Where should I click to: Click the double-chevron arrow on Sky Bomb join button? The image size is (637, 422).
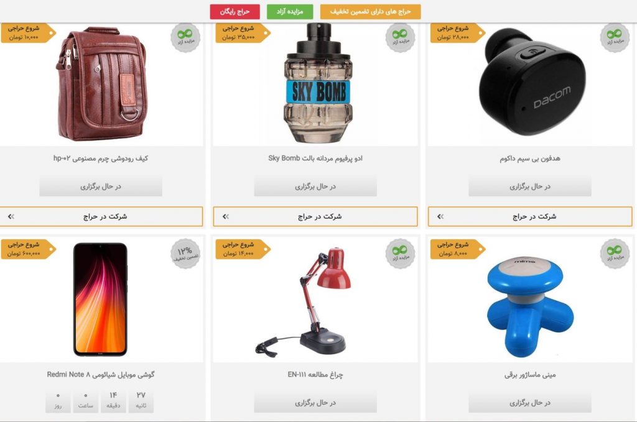pyautogui.click(x=226, y=217)
